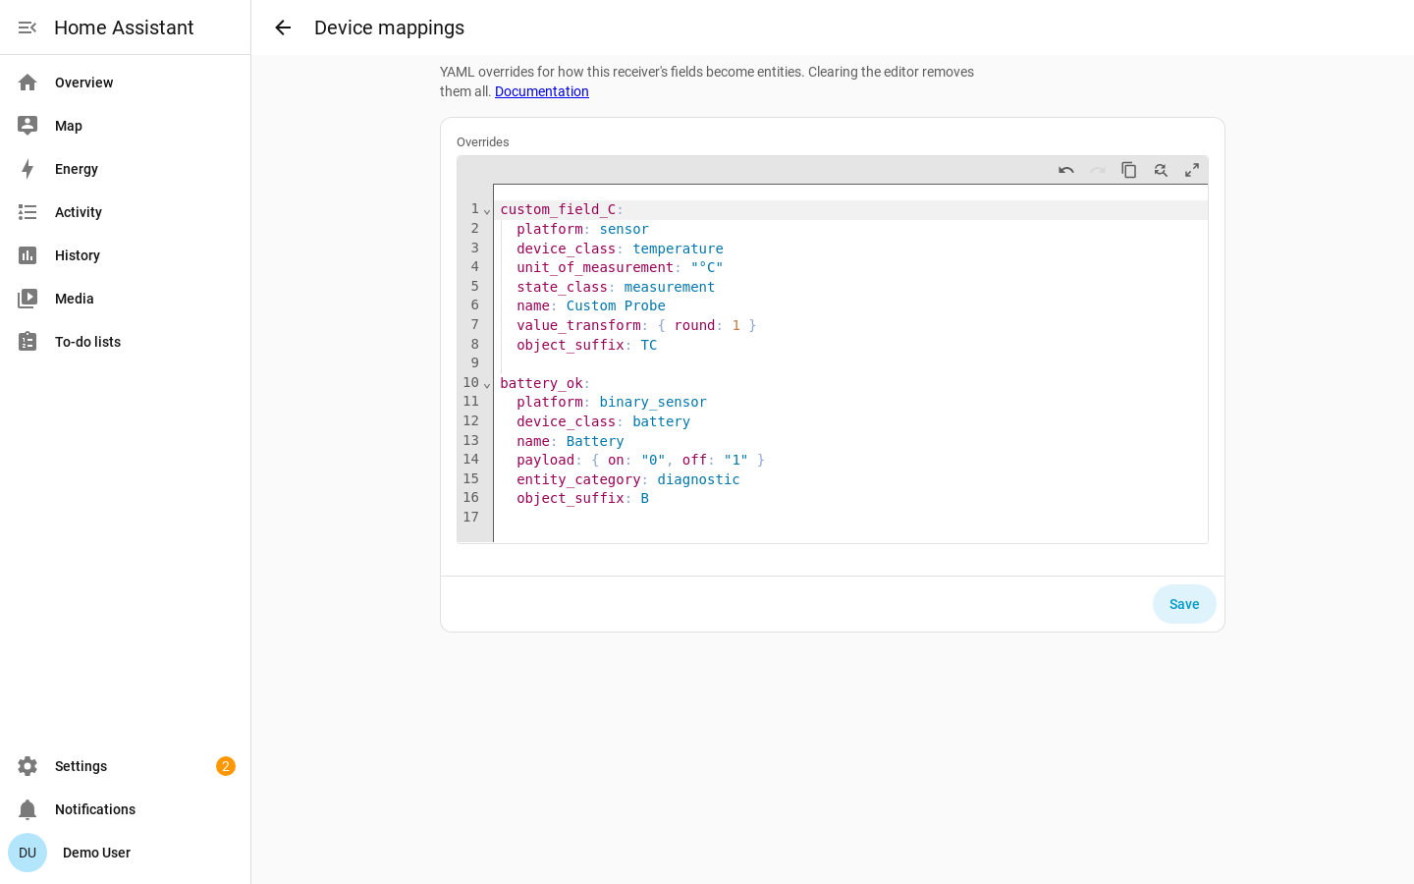
Task: Open Media in the sidebar
Action: pyautogui.click(x=126, y=299)
